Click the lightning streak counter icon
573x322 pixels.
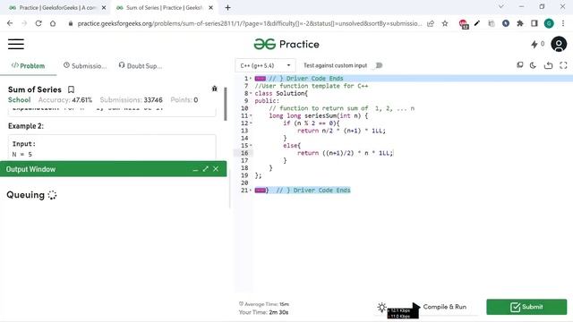coord(535,45)
